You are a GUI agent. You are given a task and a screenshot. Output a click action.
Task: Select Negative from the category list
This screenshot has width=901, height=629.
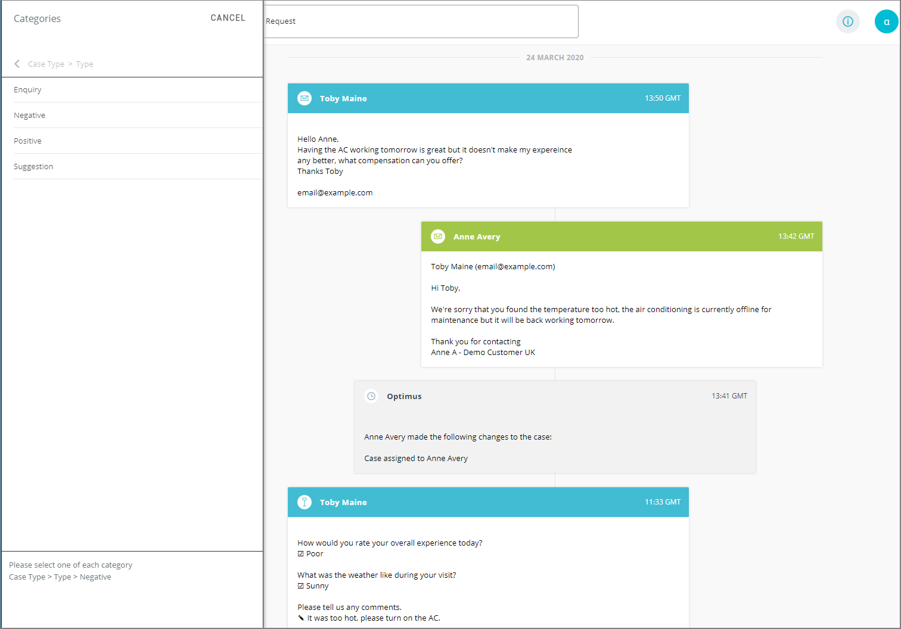click(x=29, y=115)
